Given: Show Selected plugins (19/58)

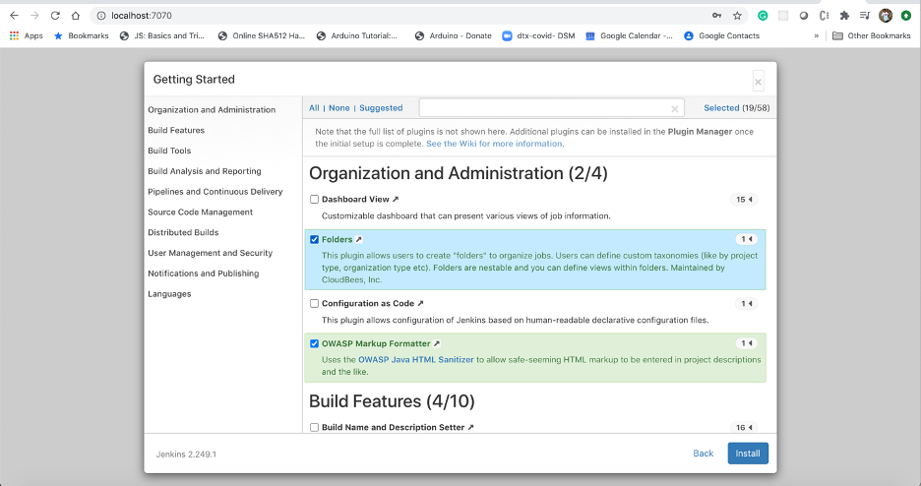Looking at the screenshot, I should [737, 108].
